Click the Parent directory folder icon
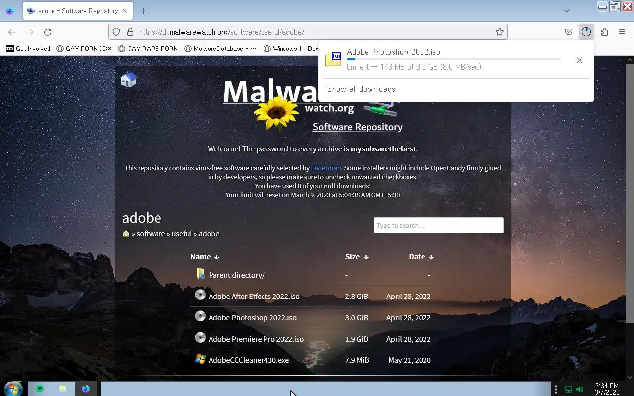The image size is (634, 396). click(200, 274)
